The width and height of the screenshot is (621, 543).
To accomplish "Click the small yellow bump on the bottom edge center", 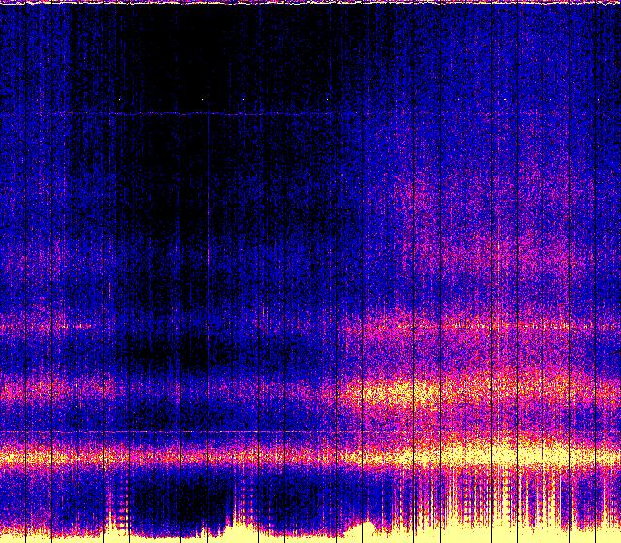I will click(x=366, y=527).
